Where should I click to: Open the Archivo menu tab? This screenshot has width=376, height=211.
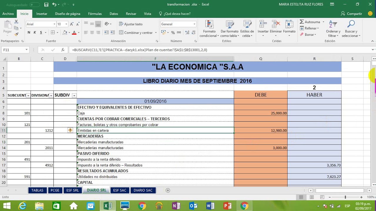[x=8, y=14]
